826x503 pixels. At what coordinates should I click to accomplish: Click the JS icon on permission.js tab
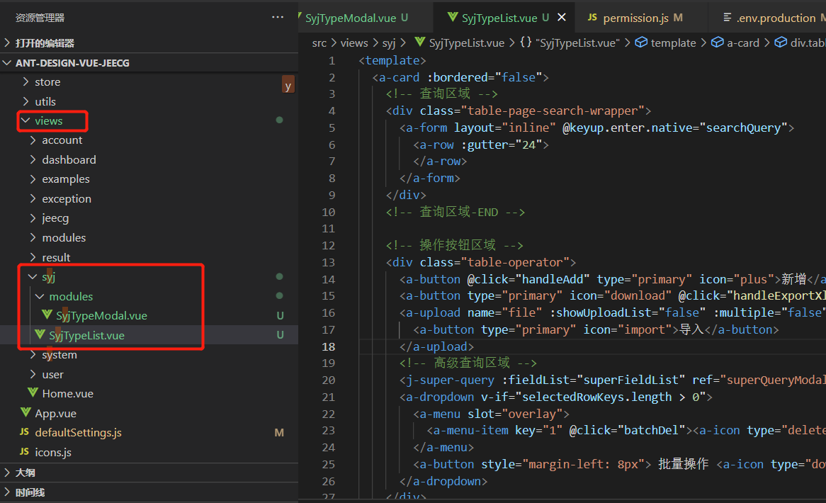592,18
